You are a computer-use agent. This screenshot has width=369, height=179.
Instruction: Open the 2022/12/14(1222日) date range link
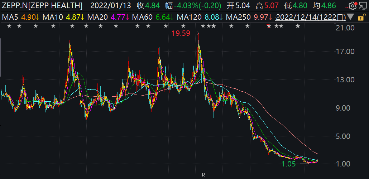pos(311,17)
